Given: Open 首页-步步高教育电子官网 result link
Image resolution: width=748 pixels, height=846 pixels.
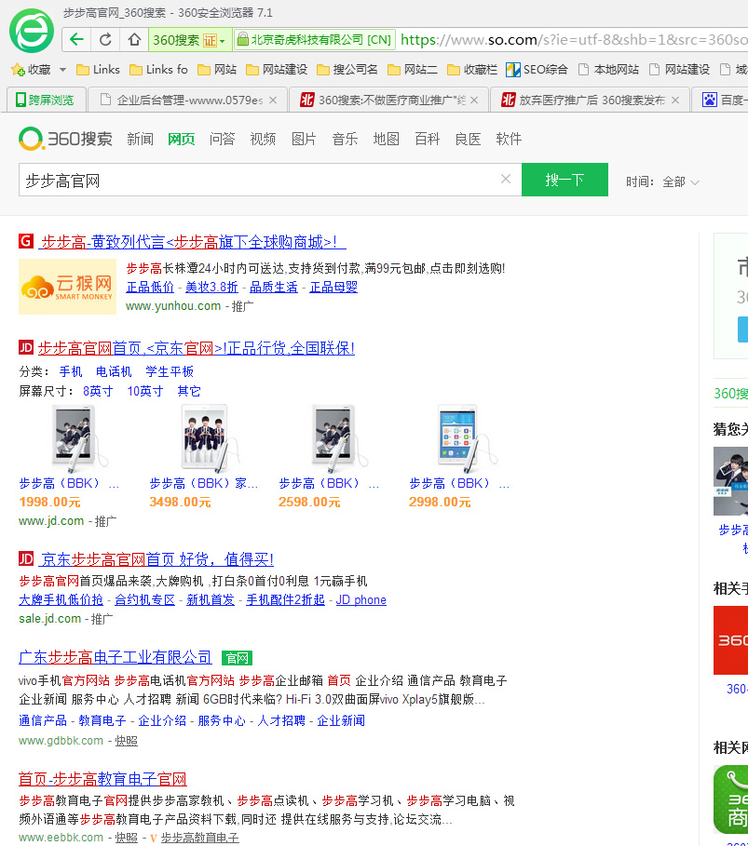Looking at the screenshot, I should click(x=102, y=779).
